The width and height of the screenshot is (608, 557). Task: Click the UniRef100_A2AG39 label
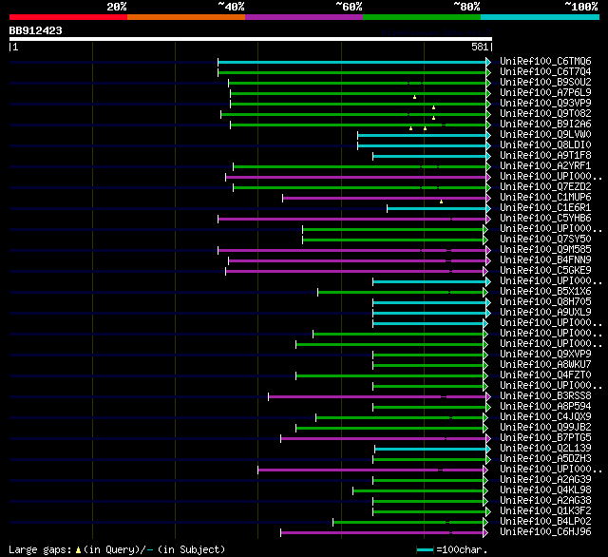[545, 480]
